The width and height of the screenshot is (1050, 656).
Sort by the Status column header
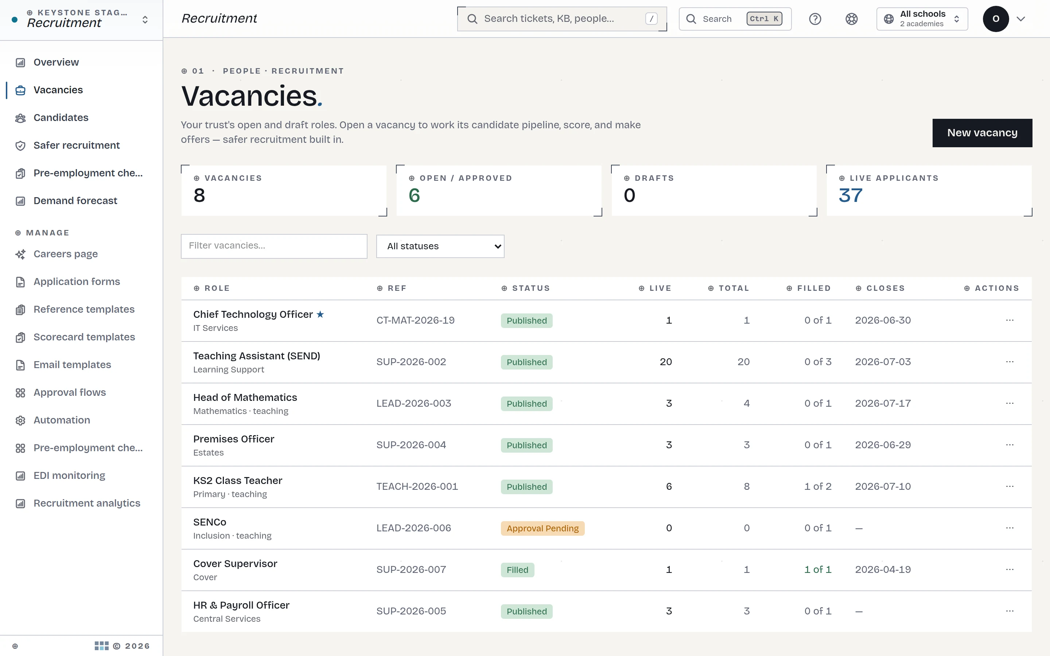point(526,289)
